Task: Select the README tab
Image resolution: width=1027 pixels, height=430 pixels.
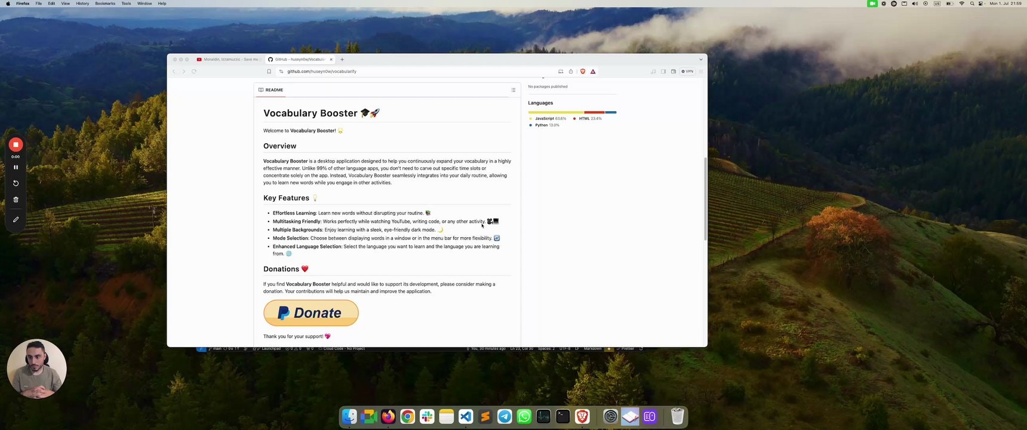Action: tap(271, 90)
